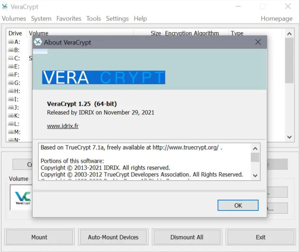The height and width of the screenshot is (252, 299).
Task: Select drive C: icon in list
Action: pyautogui.click(x=11, y=58)
